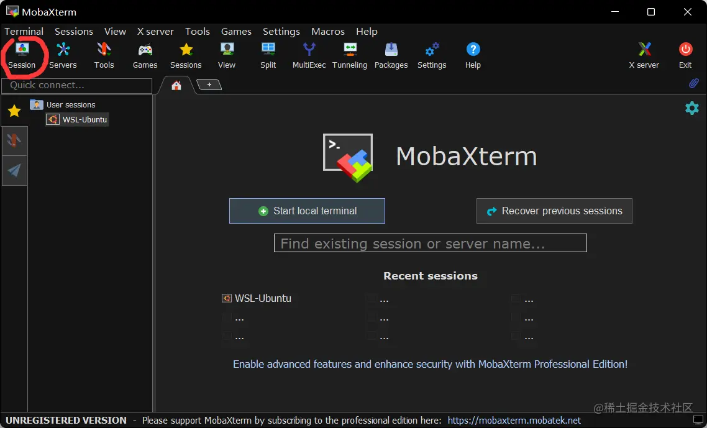Image resolution: width=707 pixels, height=428 pixels.
Task: Click the Quick connect field
Action: pyautogui.click(x=76, y=85)
